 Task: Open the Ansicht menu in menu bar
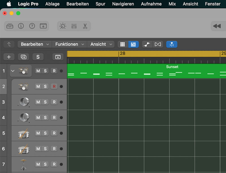190,4
